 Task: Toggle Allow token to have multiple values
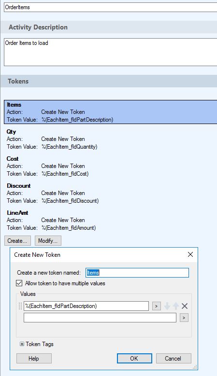(x=19, y=283)
